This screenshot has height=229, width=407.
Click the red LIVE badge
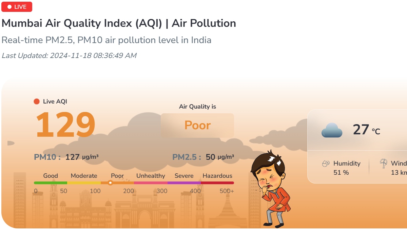tap(17, 7)
